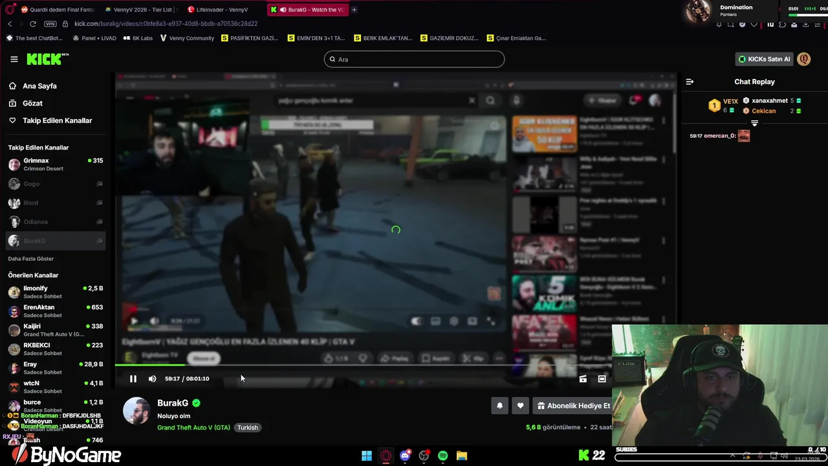This screenshot has height=466, width=828.
Task: Open the BurakG channel name link
Action: 173,403
